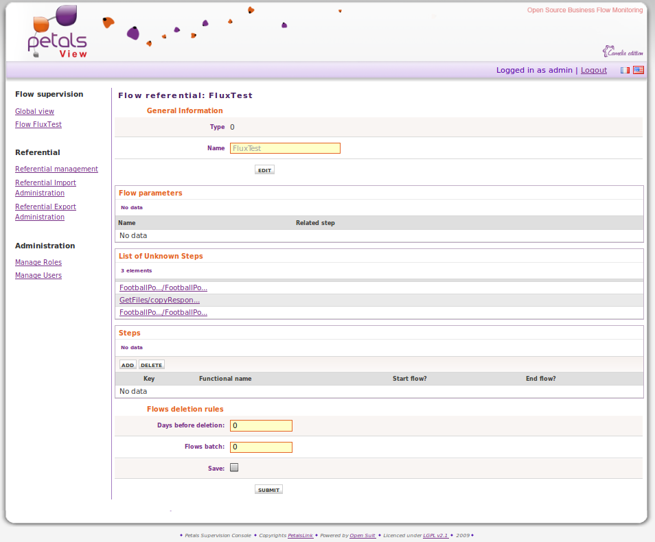Viewport: 655px width, 542px height.
Task: Open the GetFiles/copyRespon... unknown step
Action: 159,300
